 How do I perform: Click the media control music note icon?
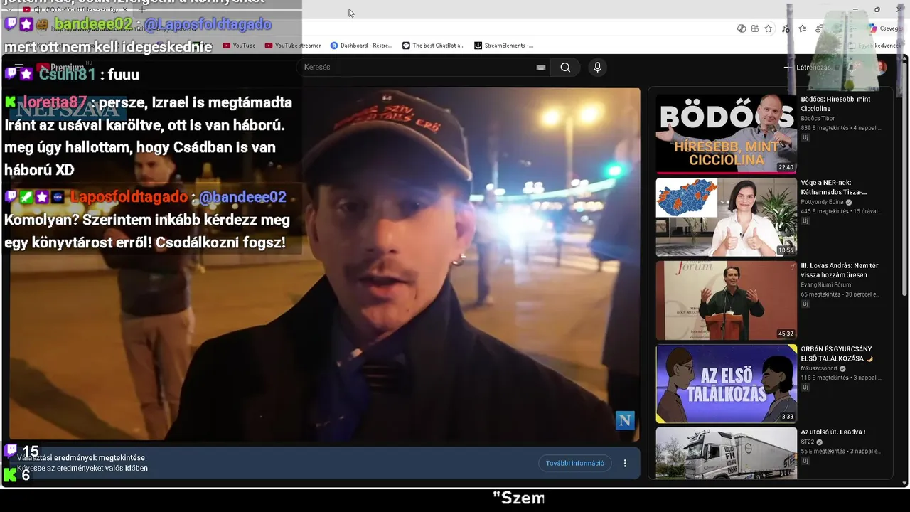click(786, 28)
